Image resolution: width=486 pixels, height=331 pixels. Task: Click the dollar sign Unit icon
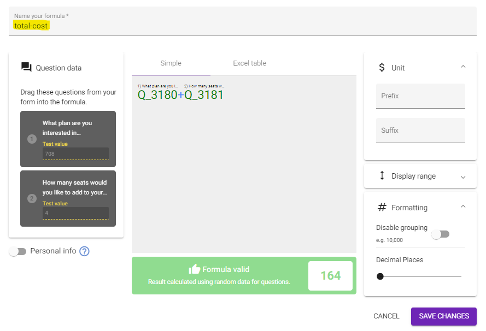coord(382,67)
